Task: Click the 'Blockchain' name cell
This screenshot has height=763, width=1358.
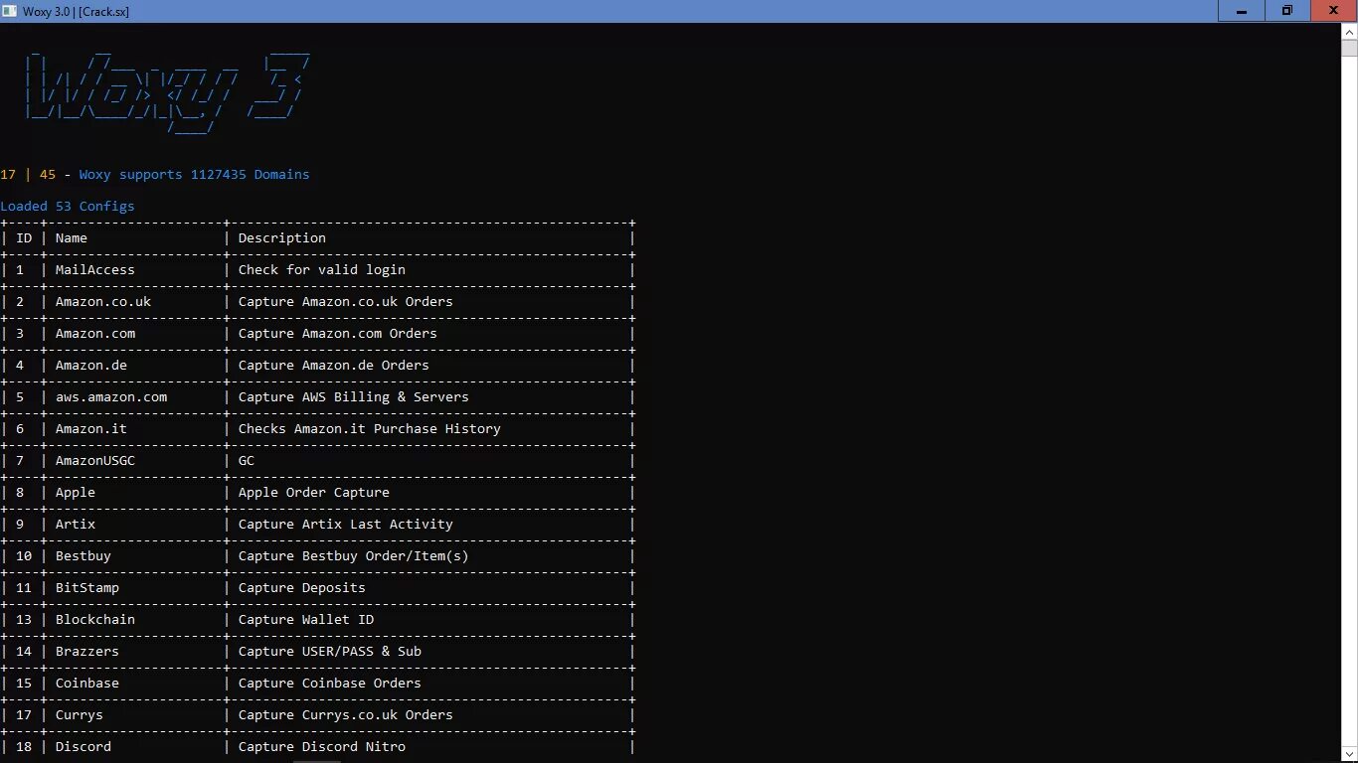Action: (95, 620)
